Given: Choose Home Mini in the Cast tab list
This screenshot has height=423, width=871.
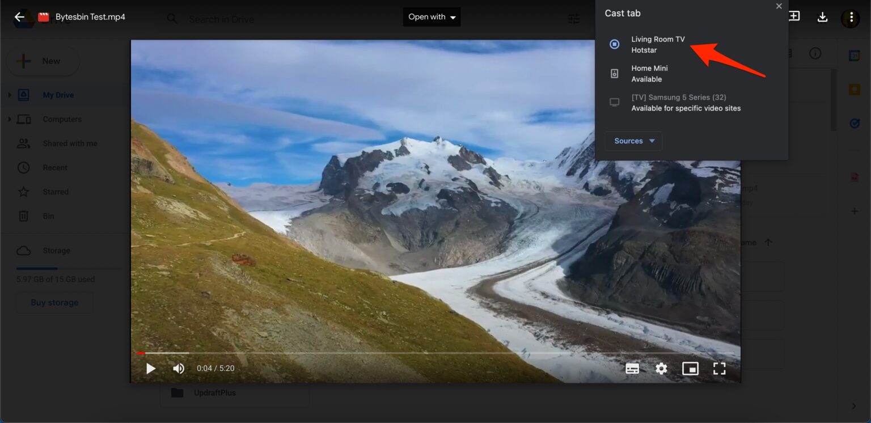Looking at the screenshot, I should pyautogui.click(x=649, y=73).
